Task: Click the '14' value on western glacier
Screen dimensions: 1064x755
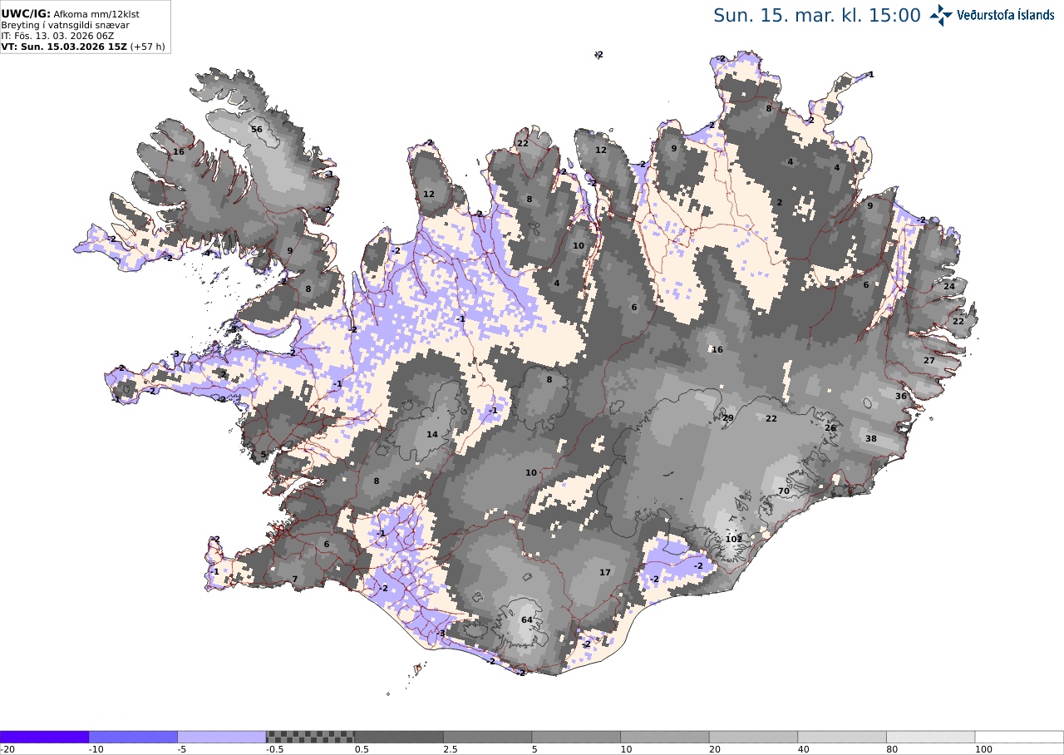Action: (432, 435)
